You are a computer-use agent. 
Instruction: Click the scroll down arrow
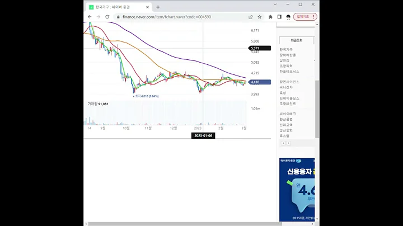[x=317, y=219]
